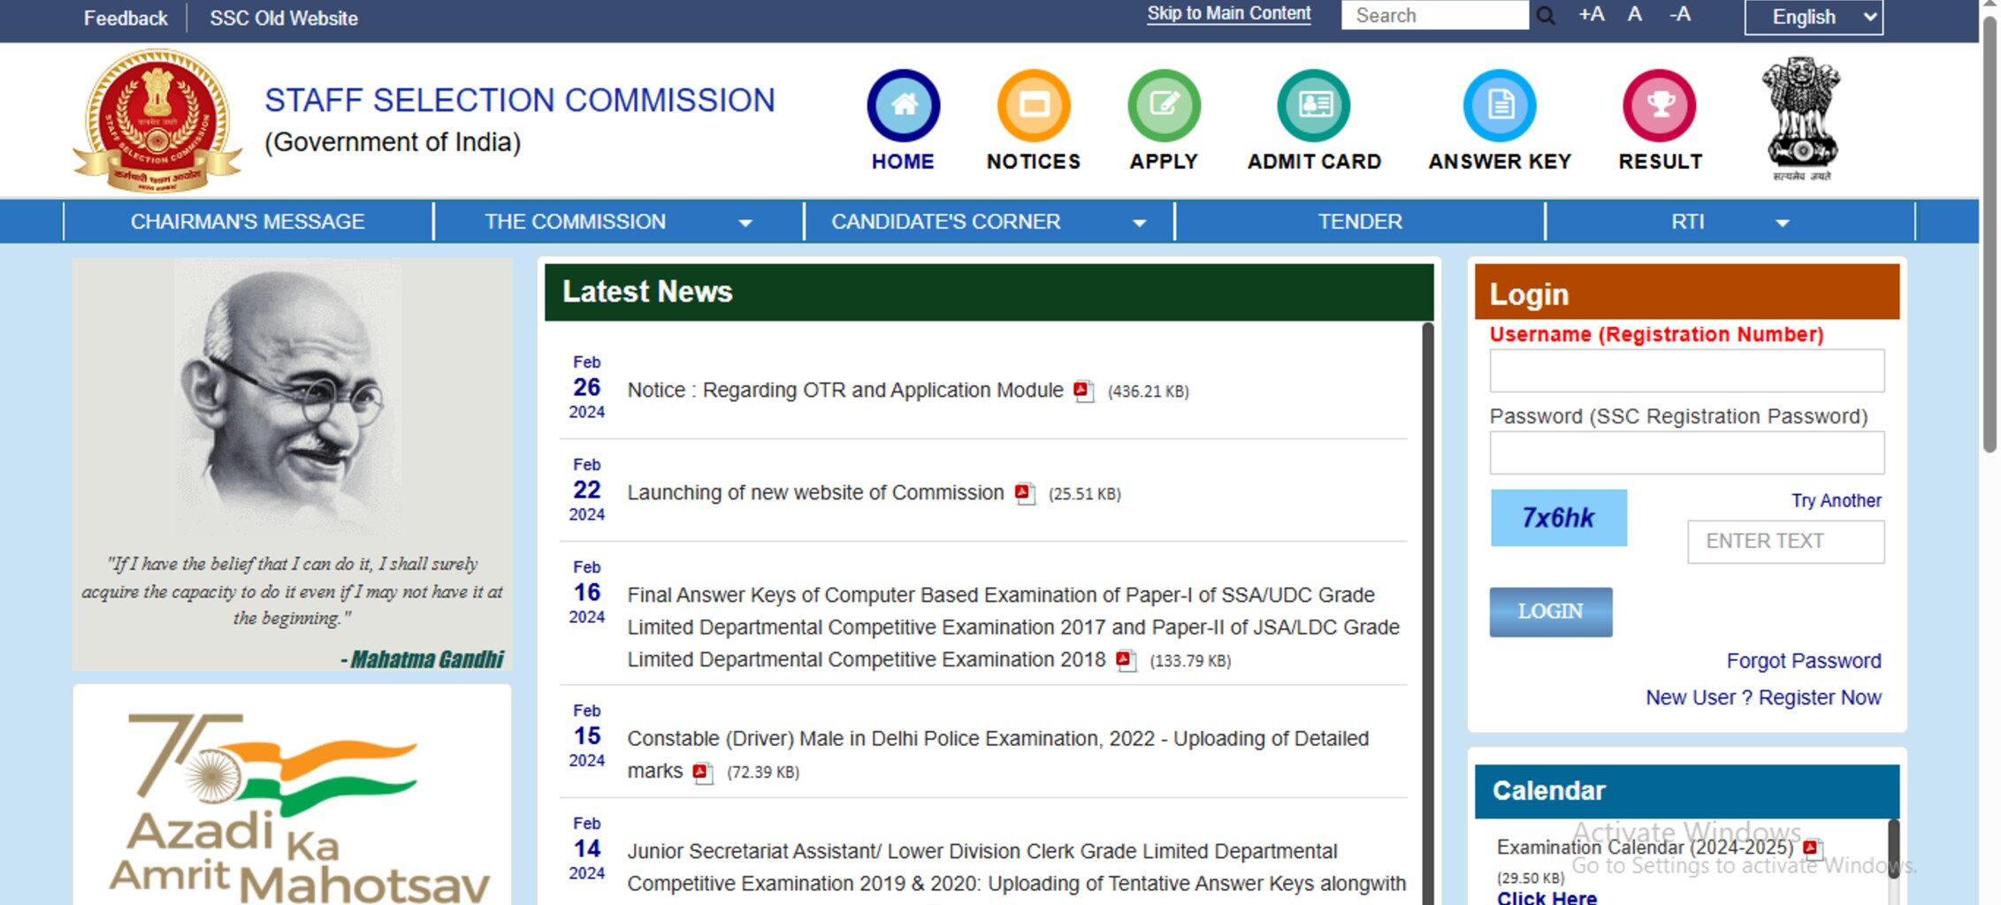Image resolution: width=2001 pixels, height=905 pixels.
Task: Open the Home icon in header
Action: [x=903, y=105]
